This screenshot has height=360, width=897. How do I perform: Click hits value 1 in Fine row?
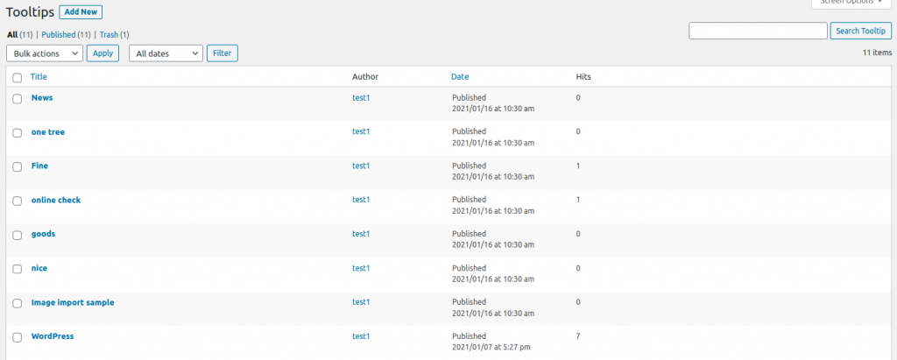pos(578,166)
